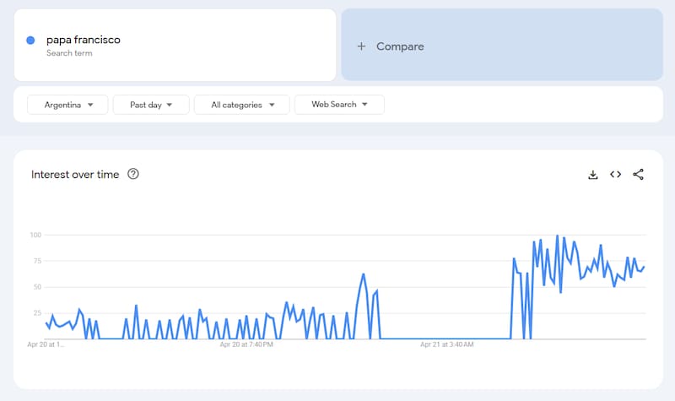The image size is (675, 401).
Task: Download the interest over time data
Action: [x=593, y=175]
